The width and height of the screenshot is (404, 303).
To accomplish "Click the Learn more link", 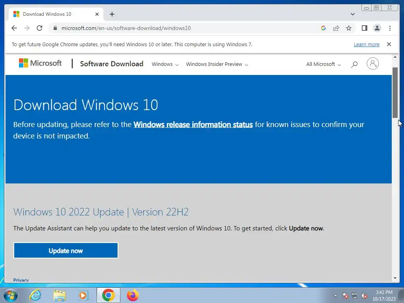I will coord(367,44).
